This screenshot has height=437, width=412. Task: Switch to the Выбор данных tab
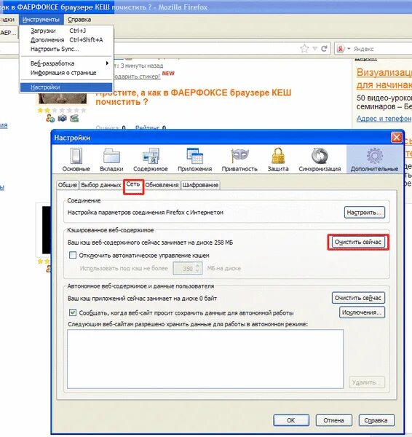coord(101,185)
